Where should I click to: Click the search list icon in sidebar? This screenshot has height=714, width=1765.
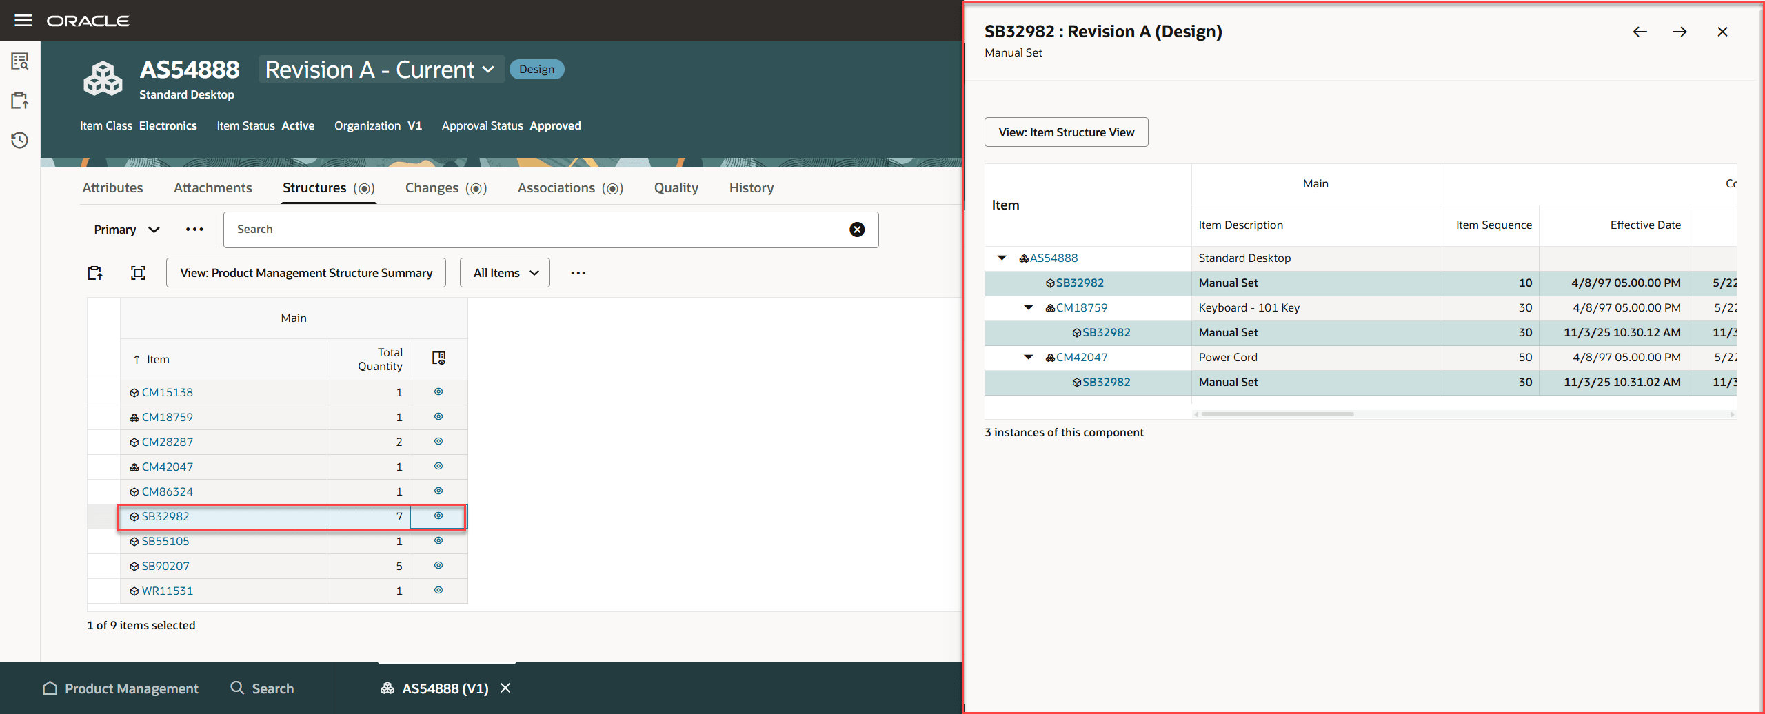pos(20,61)
